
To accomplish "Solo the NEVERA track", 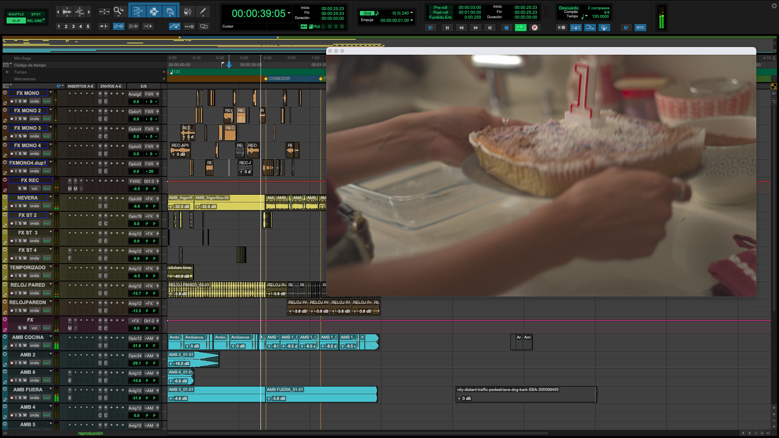I will [x=20, y=206].
